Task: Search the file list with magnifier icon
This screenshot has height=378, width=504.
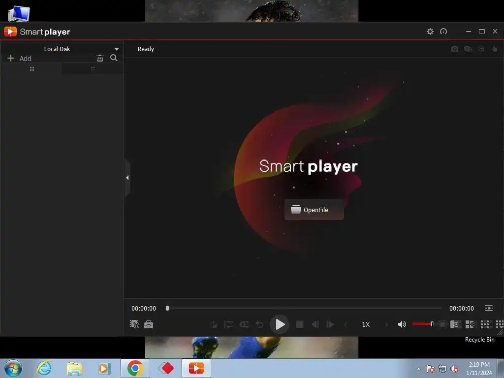Action: [114, 58]
